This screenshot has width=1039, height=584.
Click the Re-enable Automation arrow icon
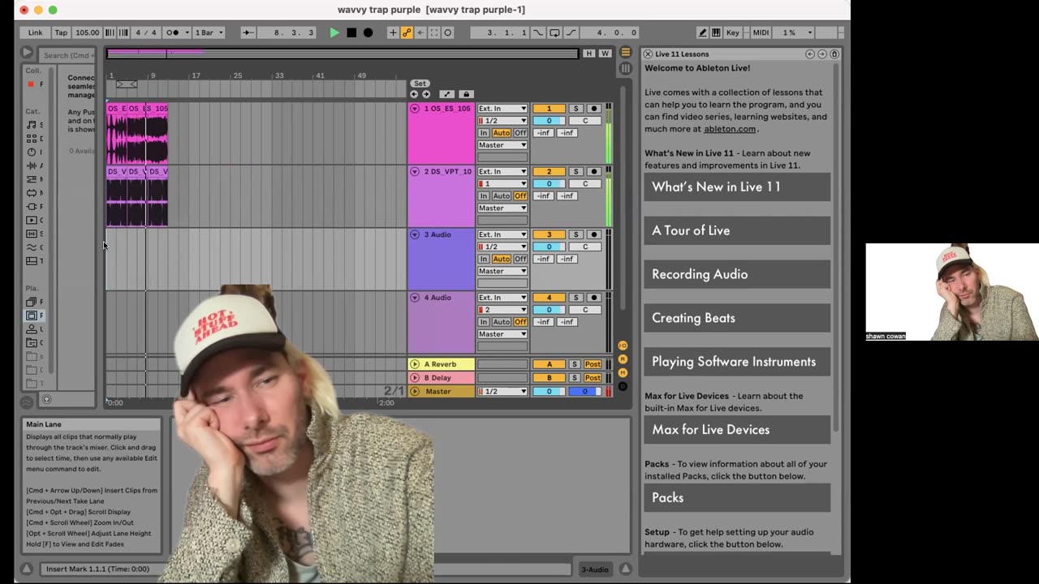tap(420, 32)
